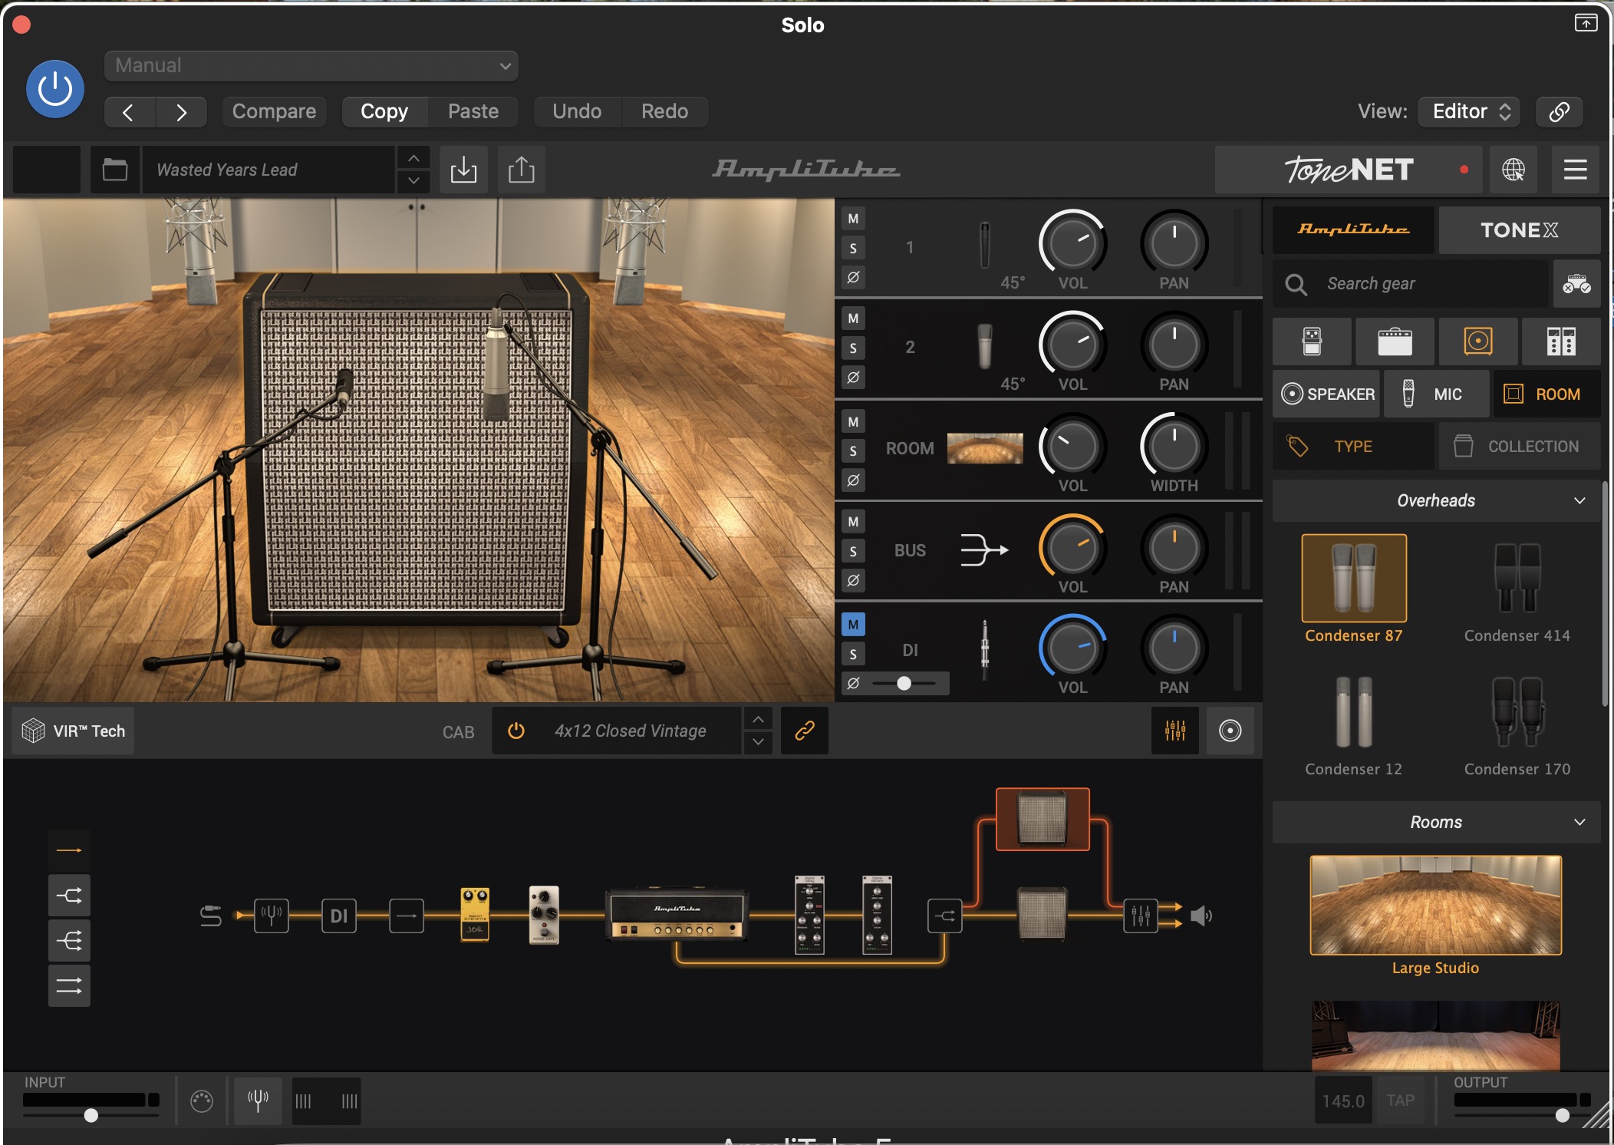The height and width of the screenshot is (1145, 1614).
Task: Adjust the DI phase delay slider
Action: 904,683
